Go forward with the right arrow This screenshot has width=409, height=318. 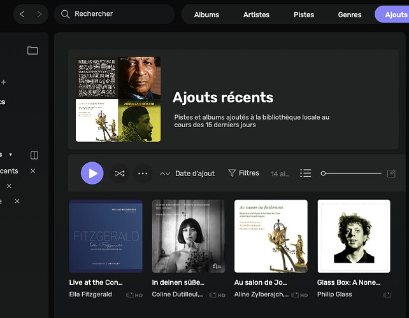[39, 14]
